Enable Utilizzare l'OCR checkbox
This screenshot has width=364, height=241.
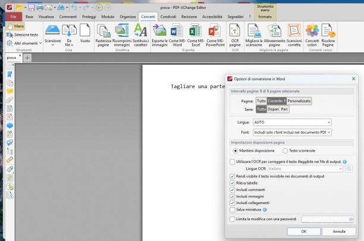[232, 162]
